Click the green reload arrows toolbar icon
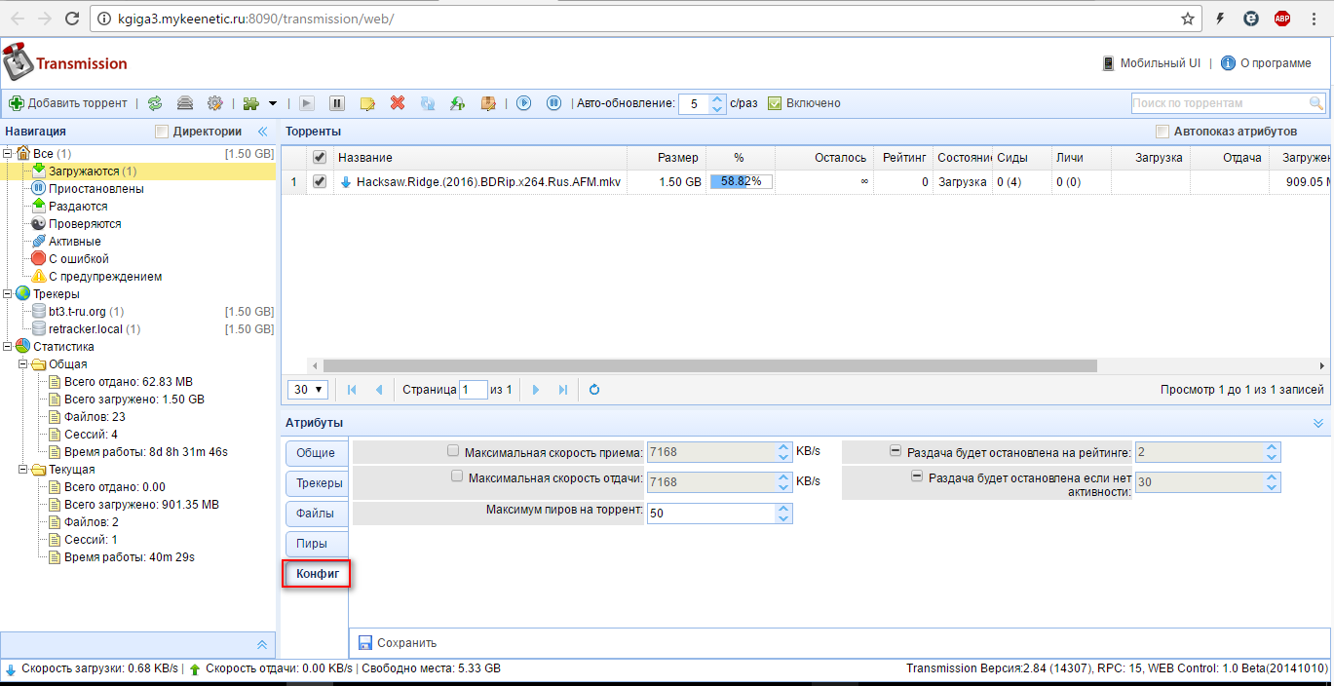 pos(155,103)
